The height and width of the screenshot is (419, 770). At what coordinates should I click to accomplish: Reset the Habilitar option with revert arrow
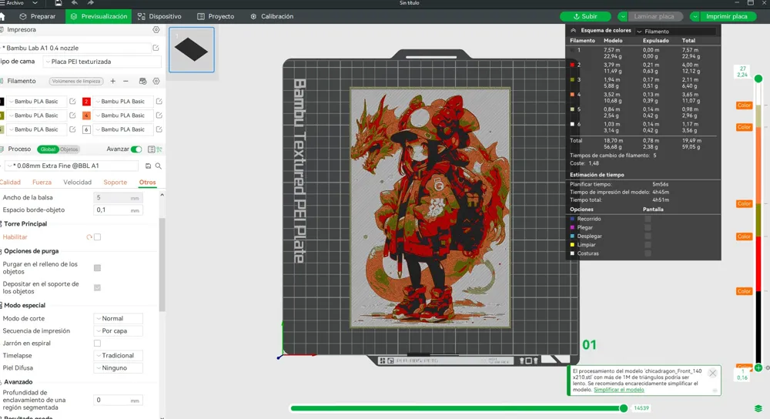(89, 237)
